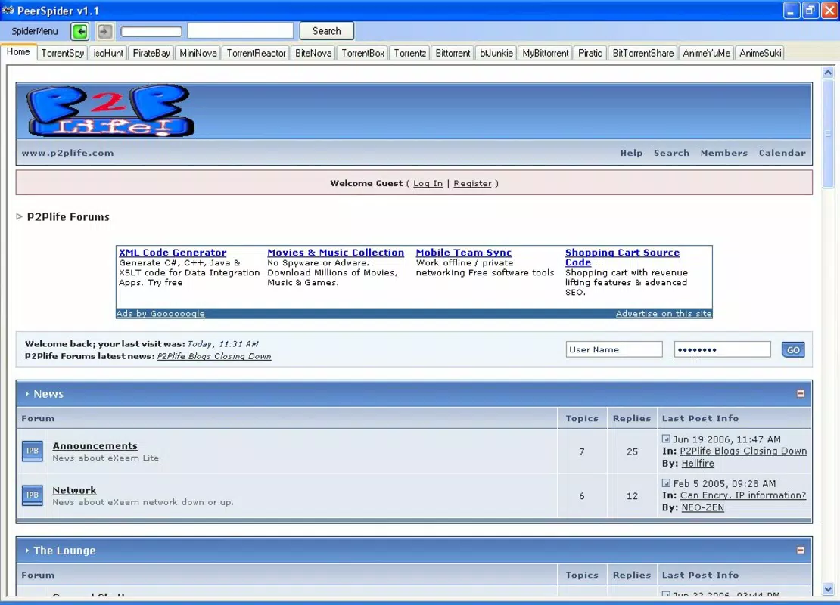
Task: Open the AnimeYuMe tab
Action: tap(706, 53)
